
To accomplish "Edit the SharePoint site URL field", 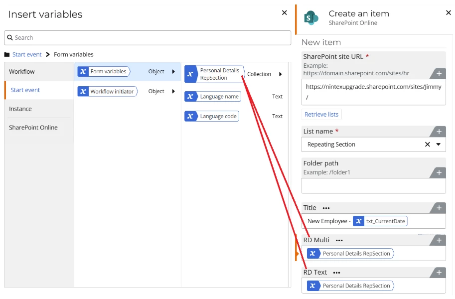I will (373, 92).
